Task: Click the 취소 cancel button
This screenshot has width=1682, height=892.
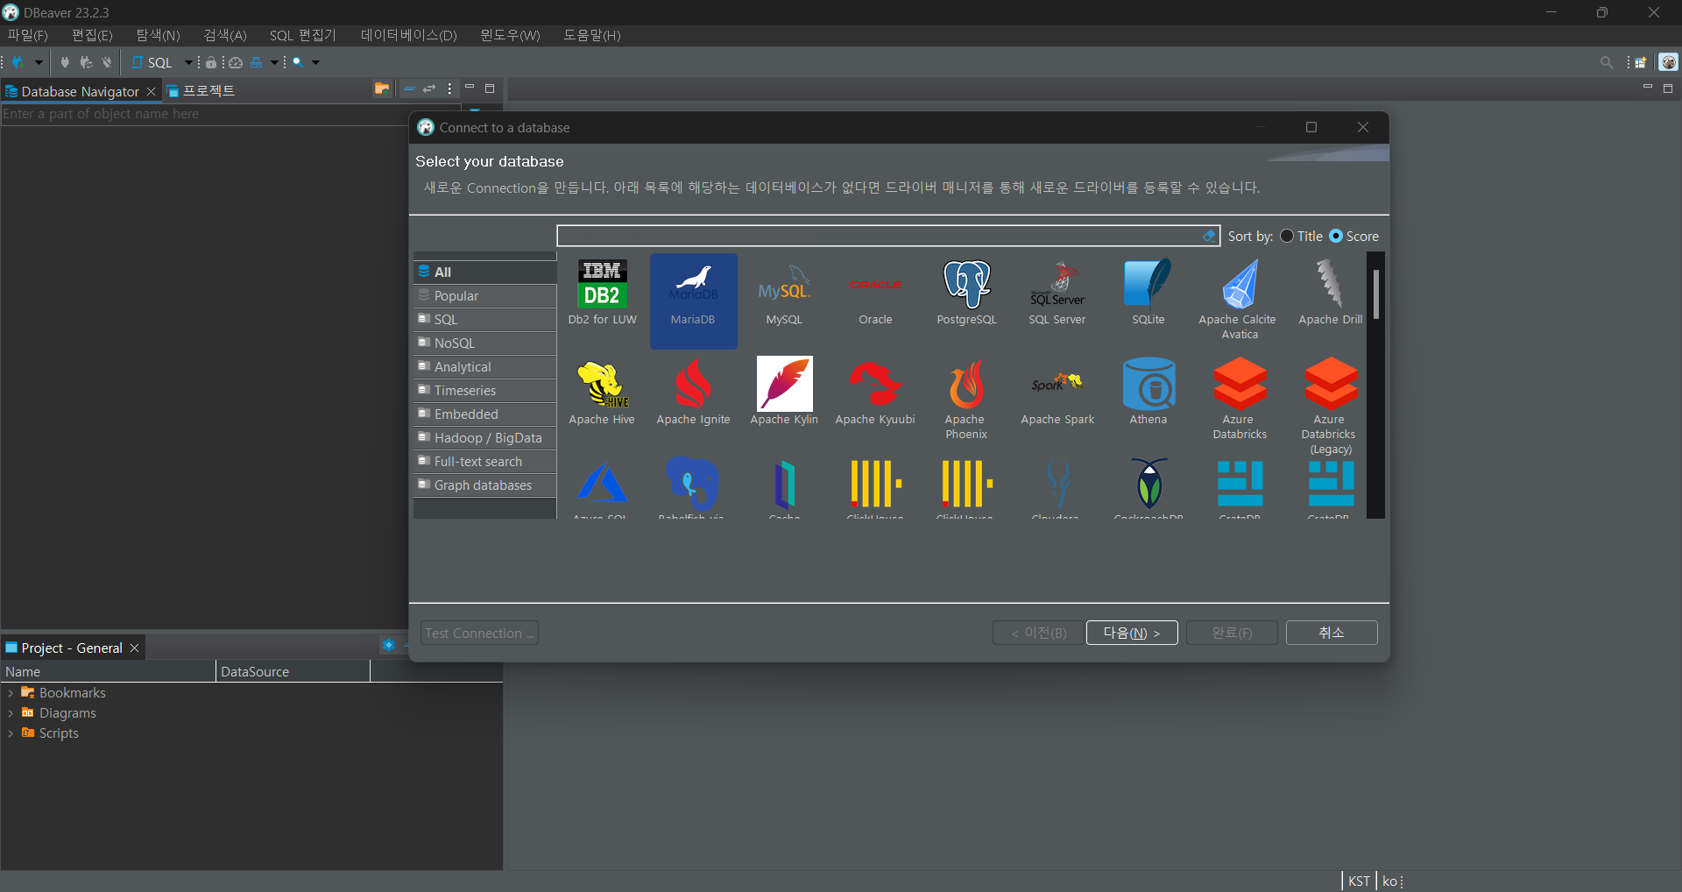Action: coord(1332,633)
